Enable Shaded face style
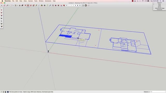Screen dimensions: 166x93 [75, 5]
